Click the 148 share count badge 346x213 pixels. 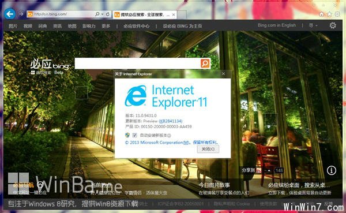pyautogui.click(x=279, y=170)
